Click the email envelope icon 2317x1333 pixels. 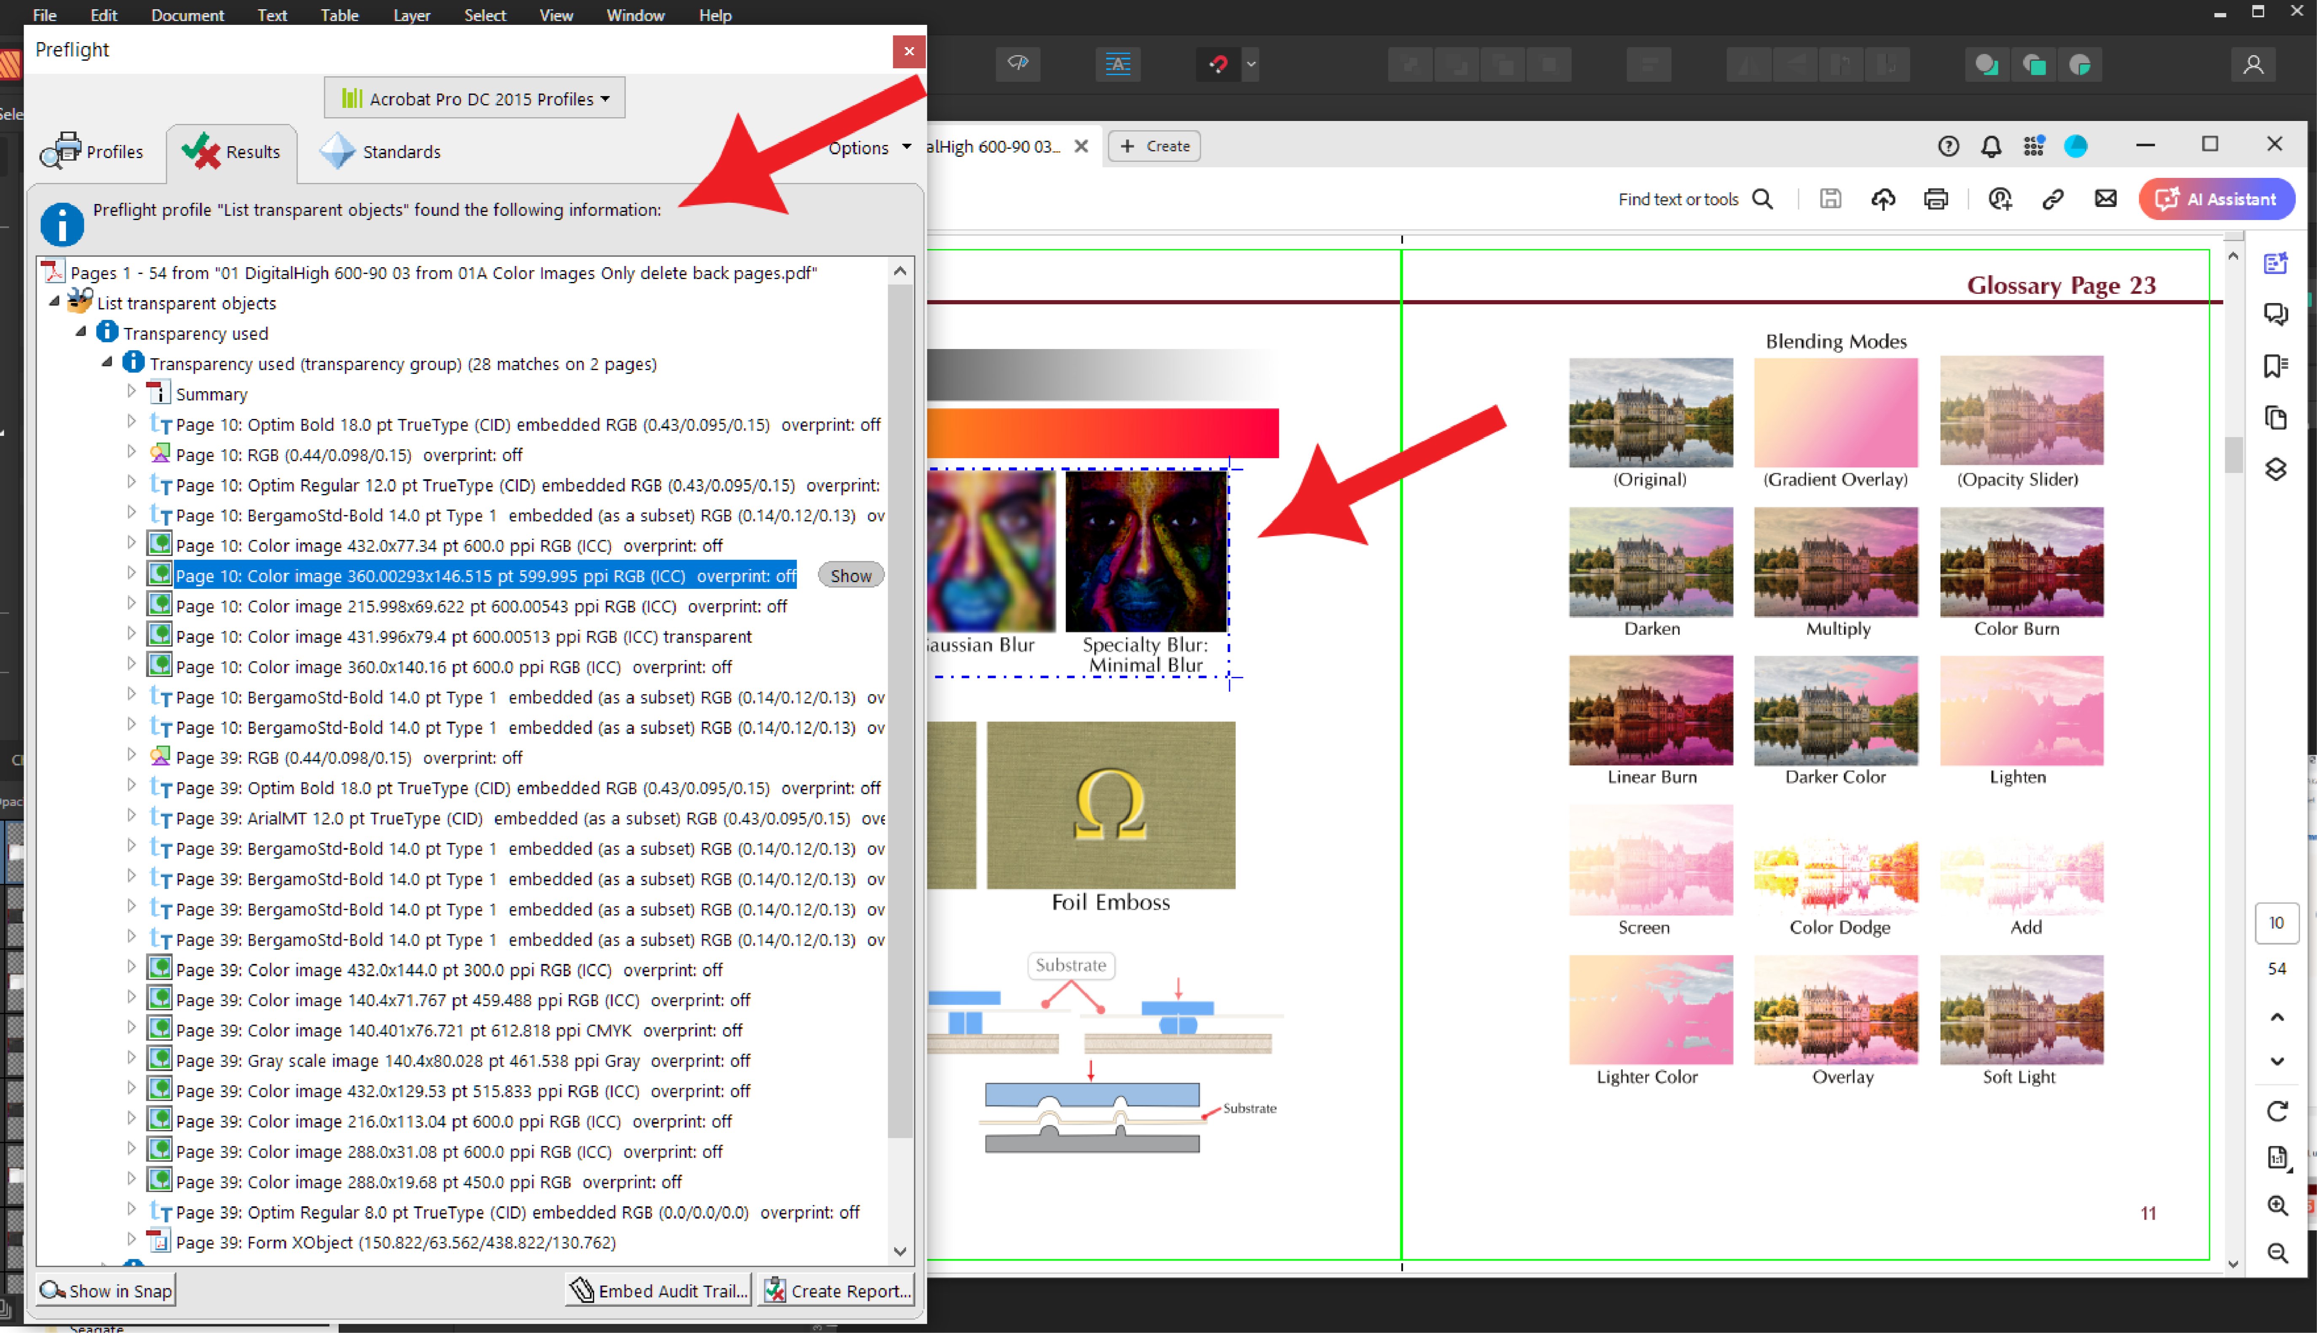coord(2105,198)
